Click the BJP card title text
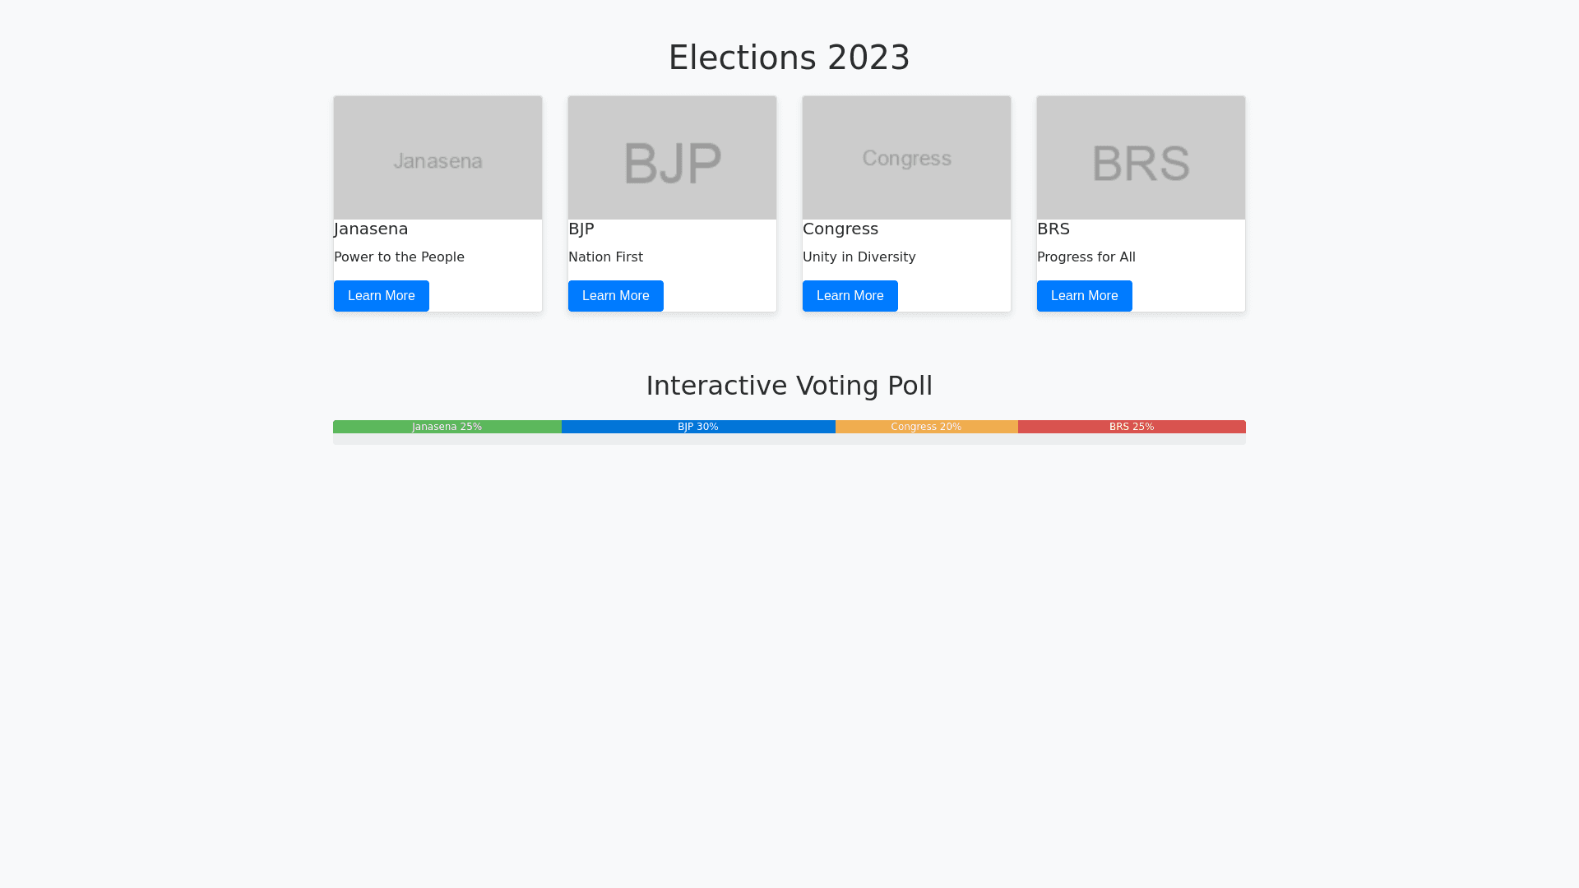Viewport: 1579px width, 888px height. tap(581, 229)
